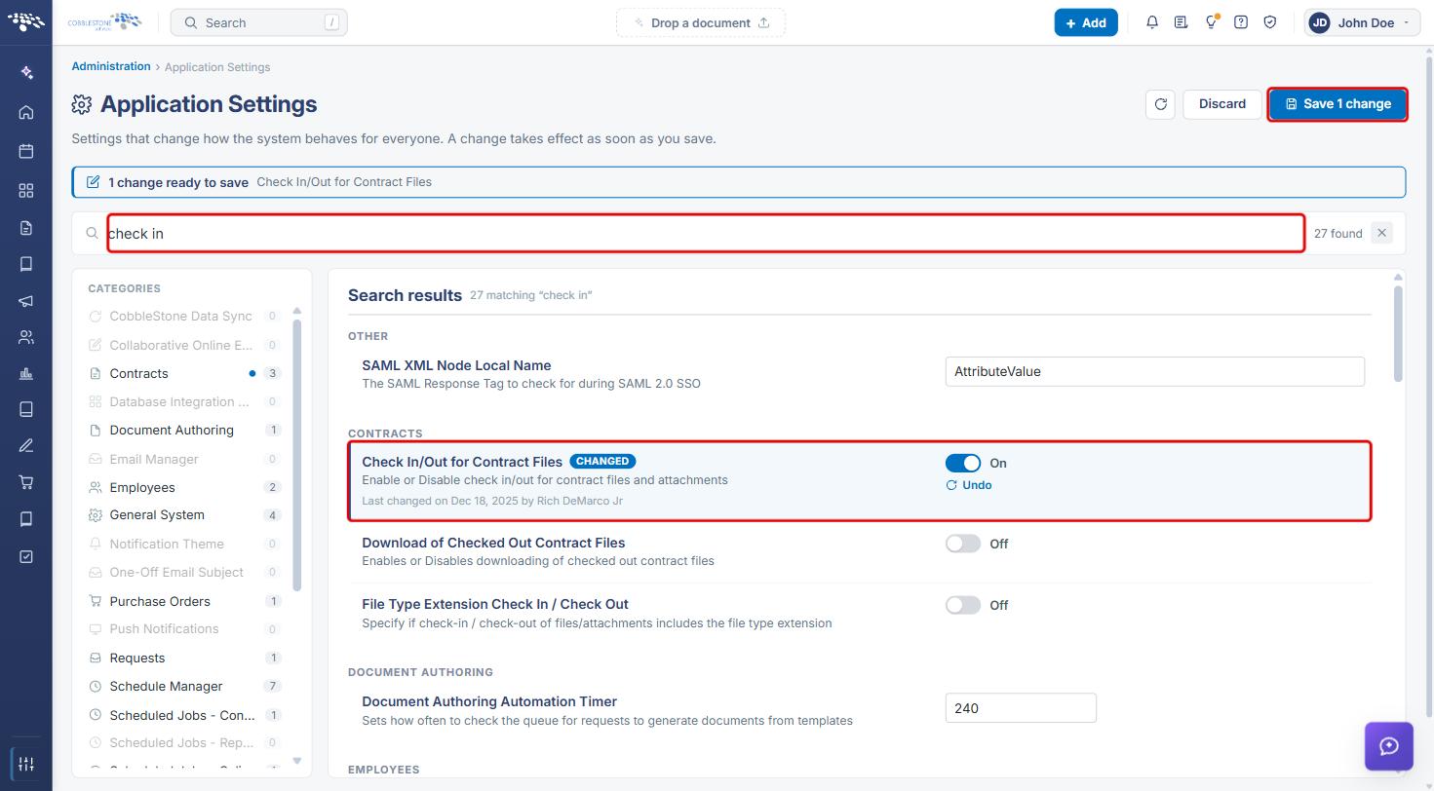This screenshot has height=791, width=1434.
Task: Open the sparkle AI assistant sidebar icon
Action: point(26,73)
